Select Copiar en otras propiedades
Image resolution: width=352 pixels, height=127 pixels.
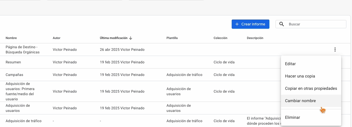[x=311, y=89]
